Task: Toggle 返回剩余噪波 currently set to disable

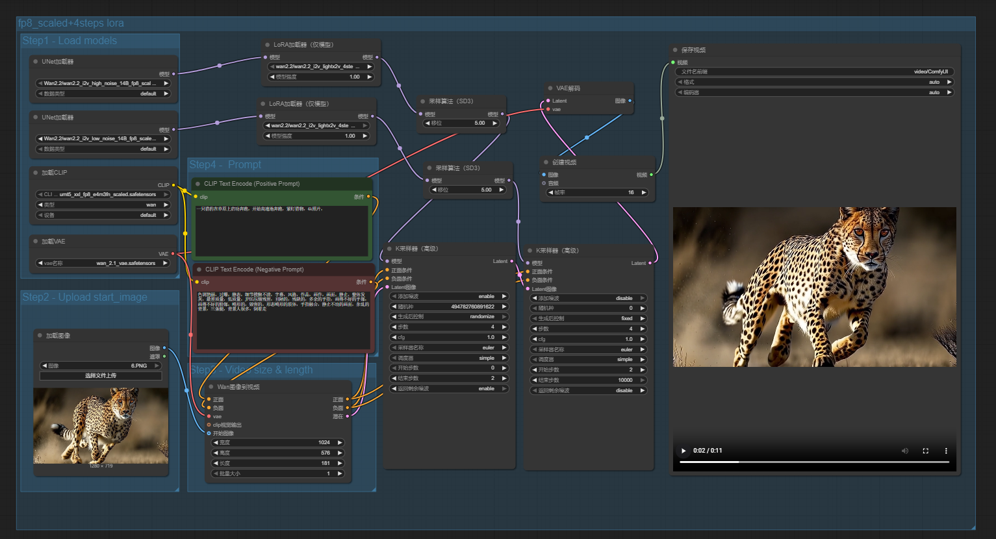Action: click(x=589, y=390)
